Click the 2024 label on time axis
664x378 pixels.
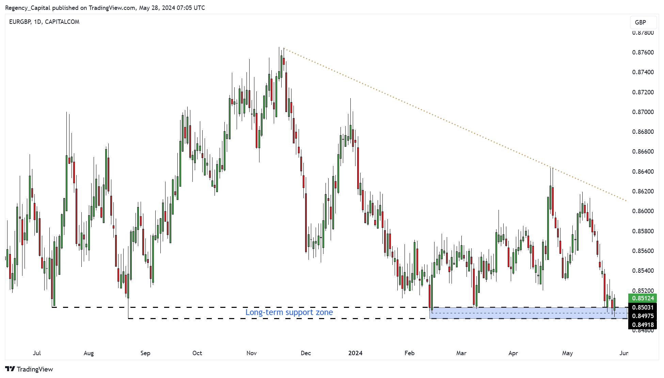[x=355, y=353]
